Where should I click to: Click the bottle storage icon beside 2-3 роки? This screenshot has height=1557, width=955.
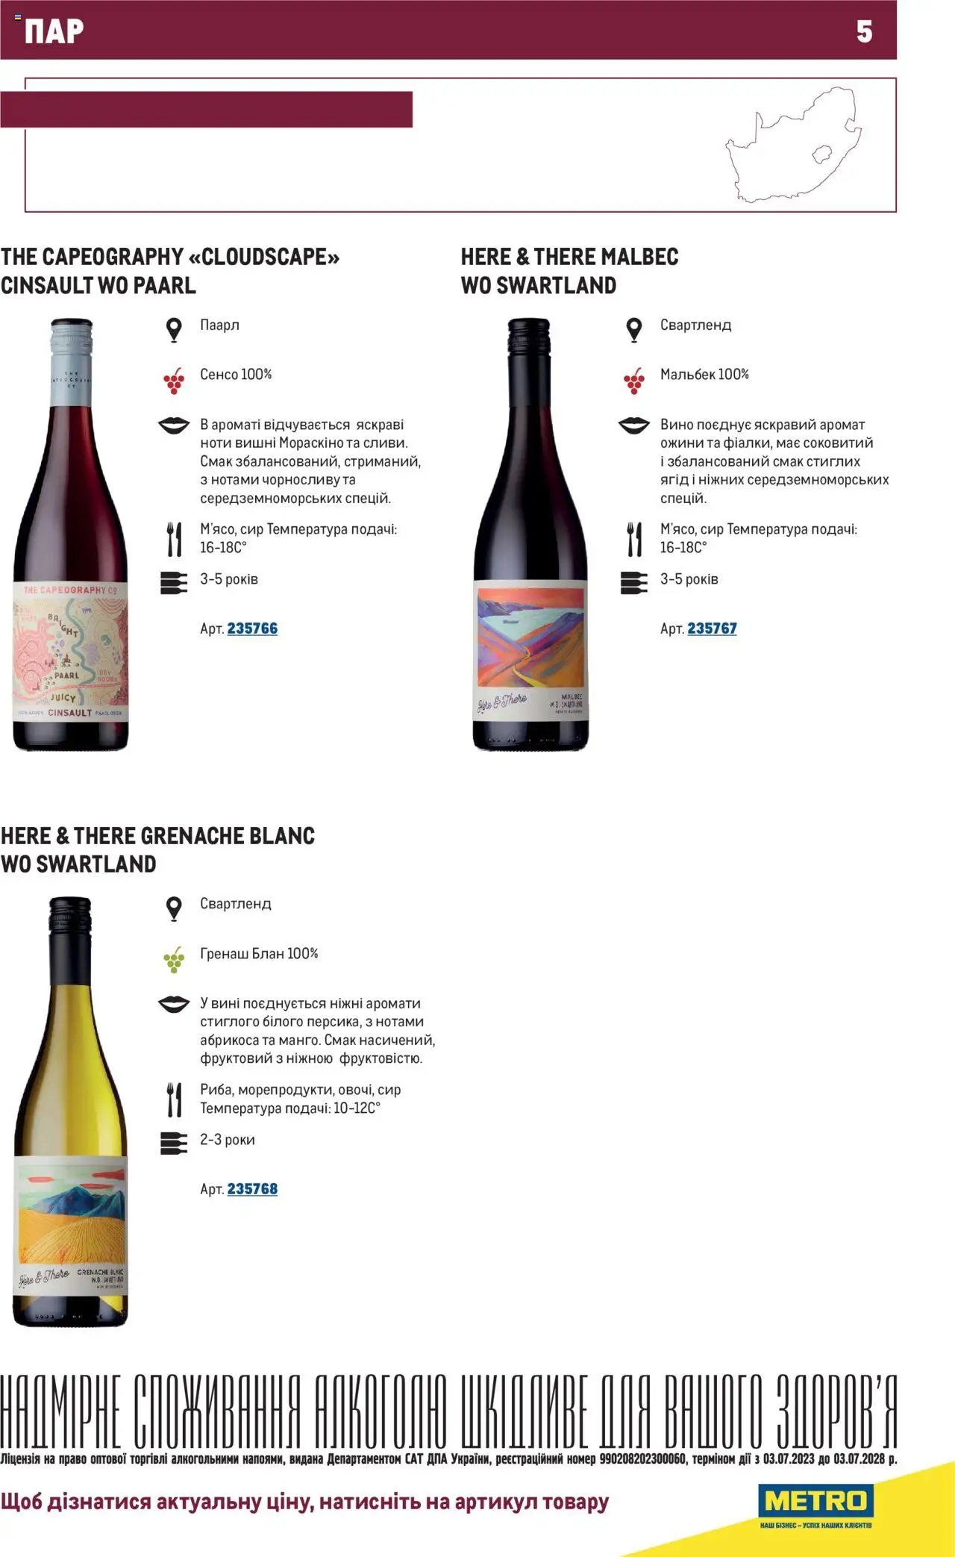[x=174, y=1143]
